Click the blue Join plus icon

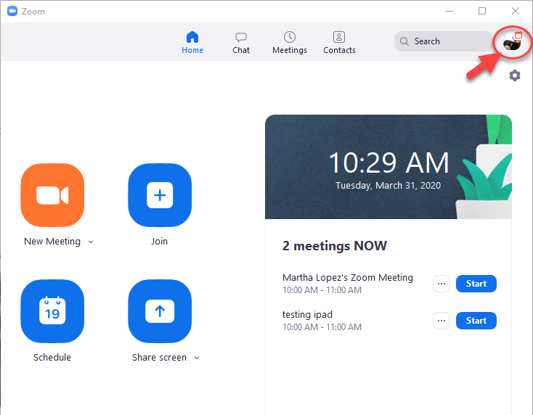(160, 195)
